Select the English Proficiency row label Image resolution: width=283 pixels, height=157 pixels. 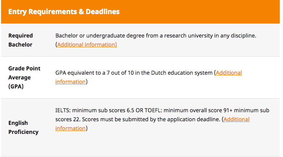(23, 127)
